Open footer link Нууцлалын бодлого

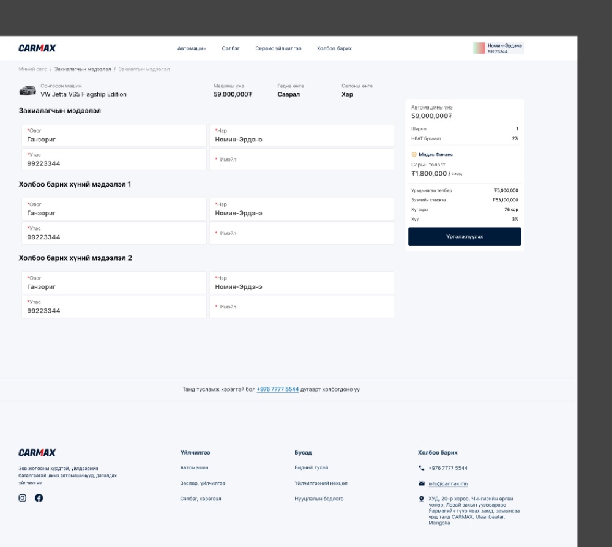[319, 499]
